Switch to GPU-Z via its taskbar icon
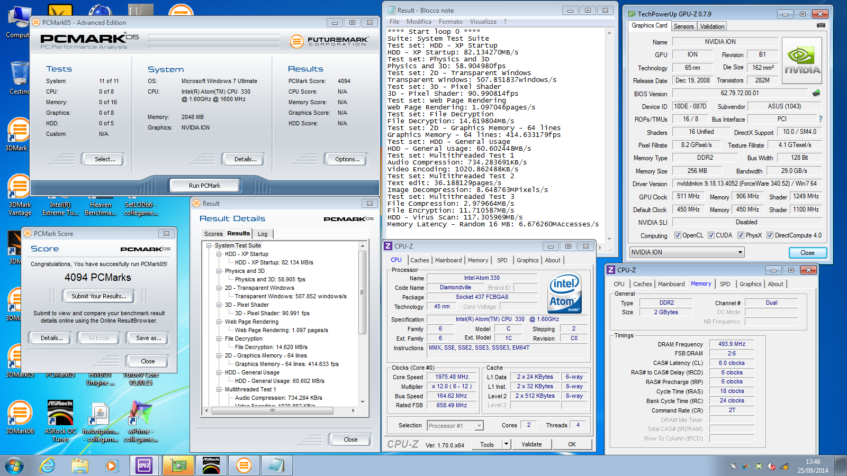 pos(178,465)
